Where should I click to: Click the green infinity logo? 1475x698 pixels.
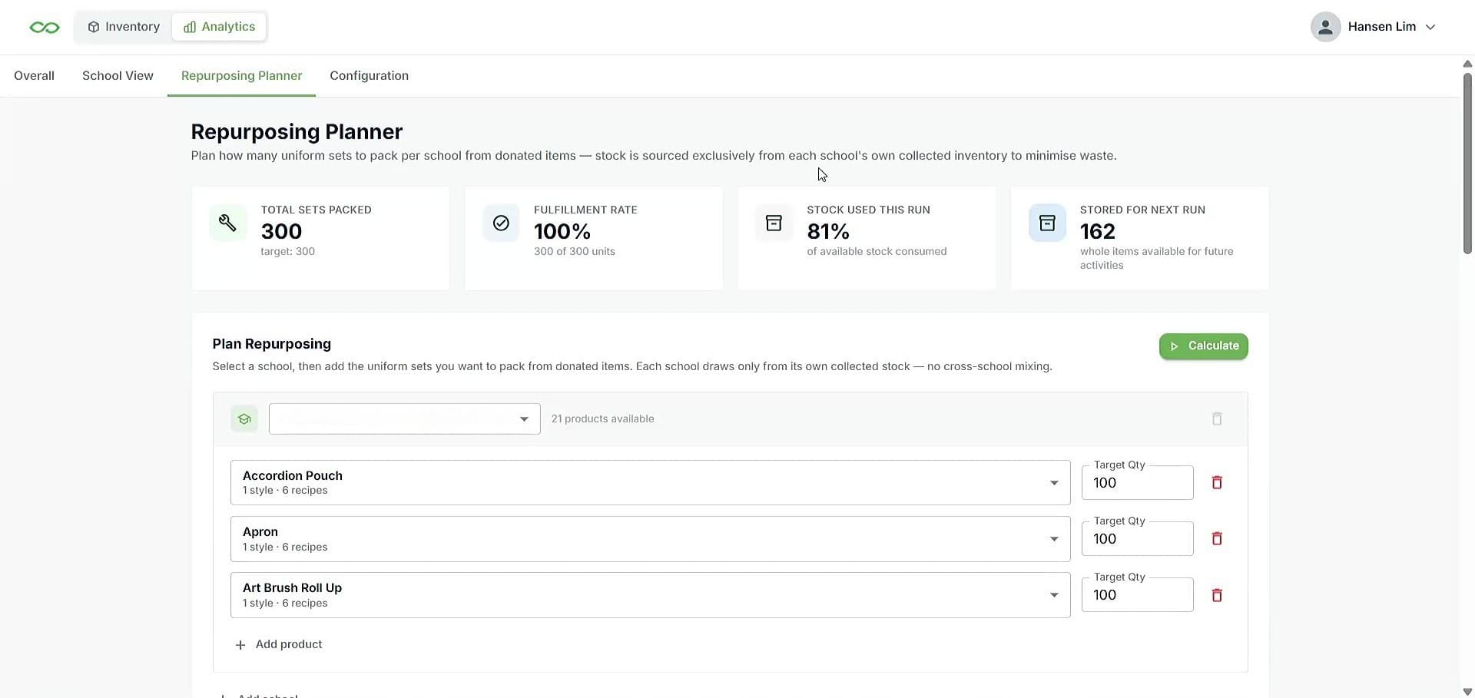coord(45,27)
